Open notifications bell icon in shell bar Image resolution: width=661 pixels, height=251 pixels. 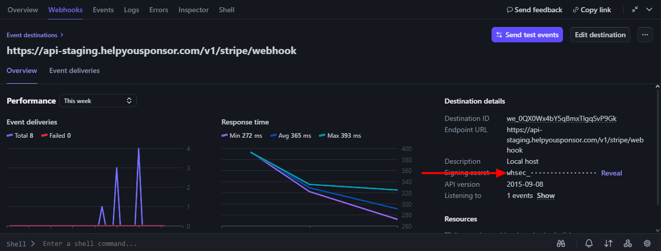pyautogui.click(x=589, y=243)
